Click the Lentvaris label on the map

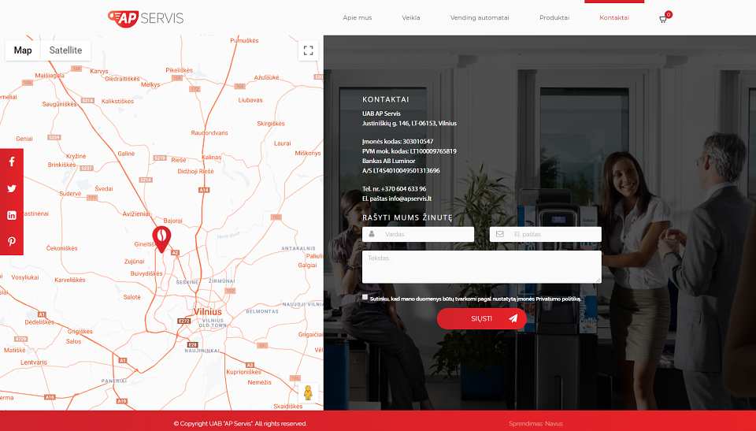tap(34, 362)
